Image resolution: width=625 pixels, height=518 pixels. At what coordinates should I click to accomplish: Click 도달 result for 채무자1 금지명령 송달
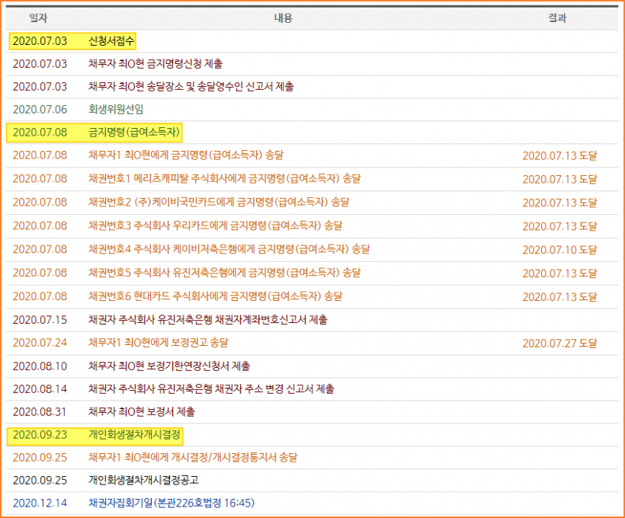559,156
